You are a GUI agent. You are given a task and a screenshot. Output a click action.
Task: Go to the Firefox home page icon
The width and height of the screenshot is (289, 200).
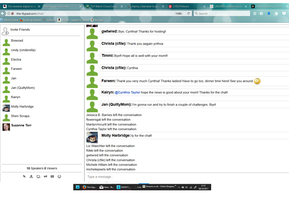tap(276, 13)
